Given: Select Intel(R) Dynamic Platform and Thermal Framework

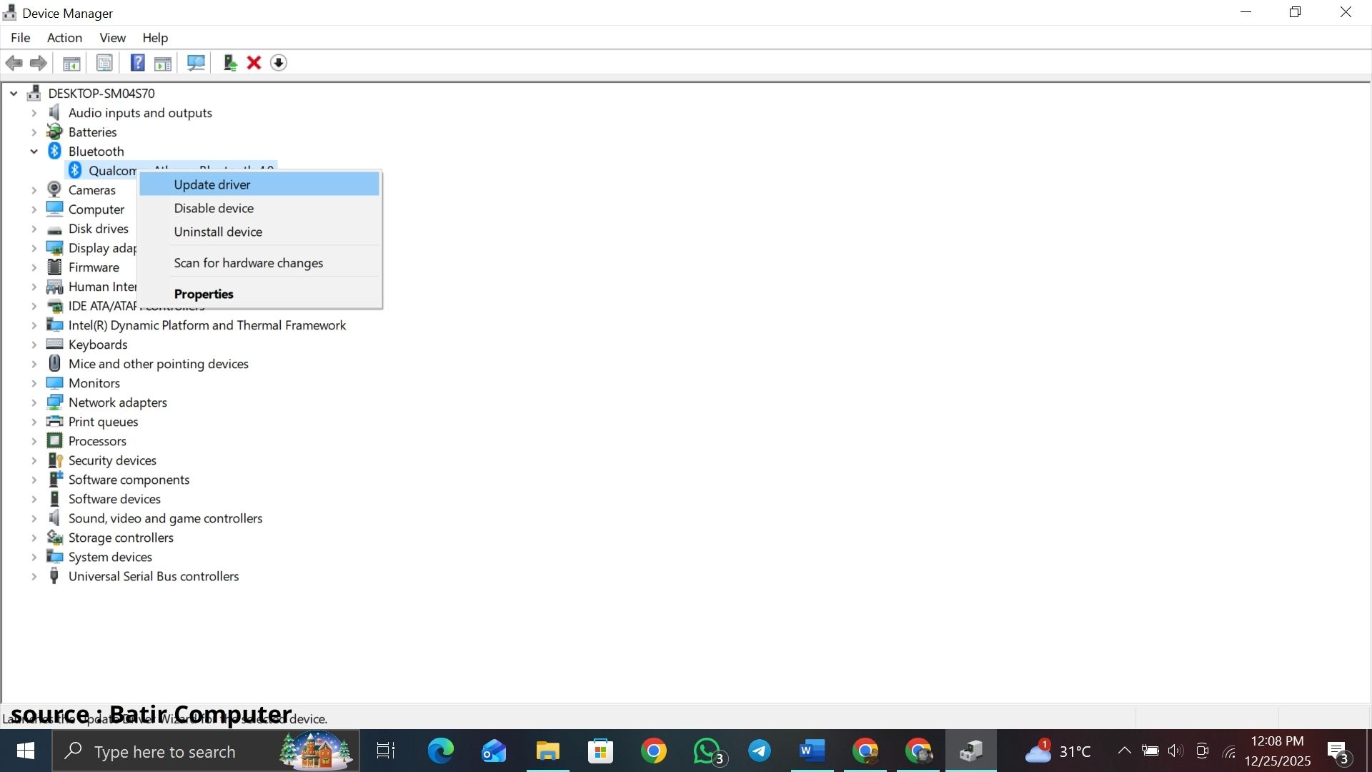Looking at the screenshot, I should pyautogui.click(x=207, y=325).
